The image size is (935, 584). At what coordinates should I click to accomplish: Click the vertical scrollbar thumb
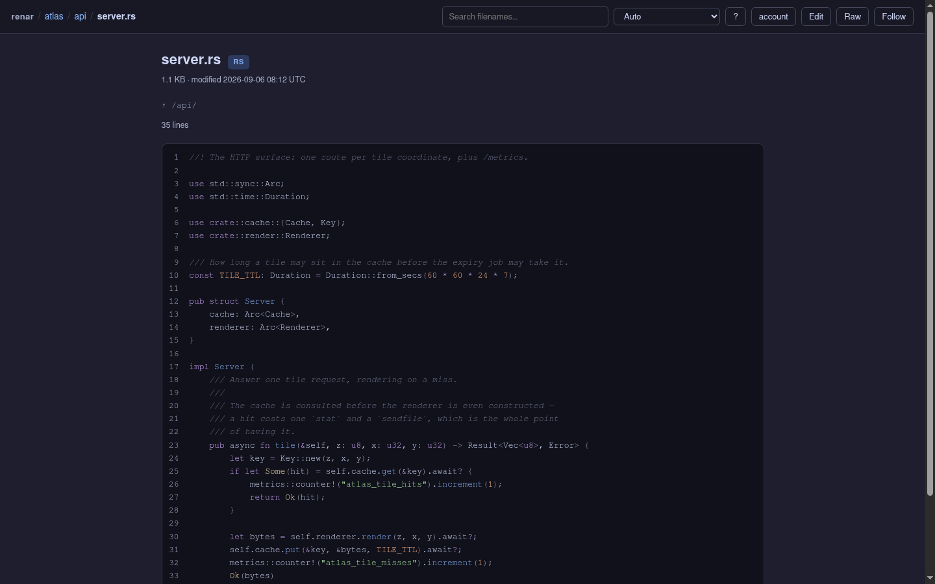(930, 253)
